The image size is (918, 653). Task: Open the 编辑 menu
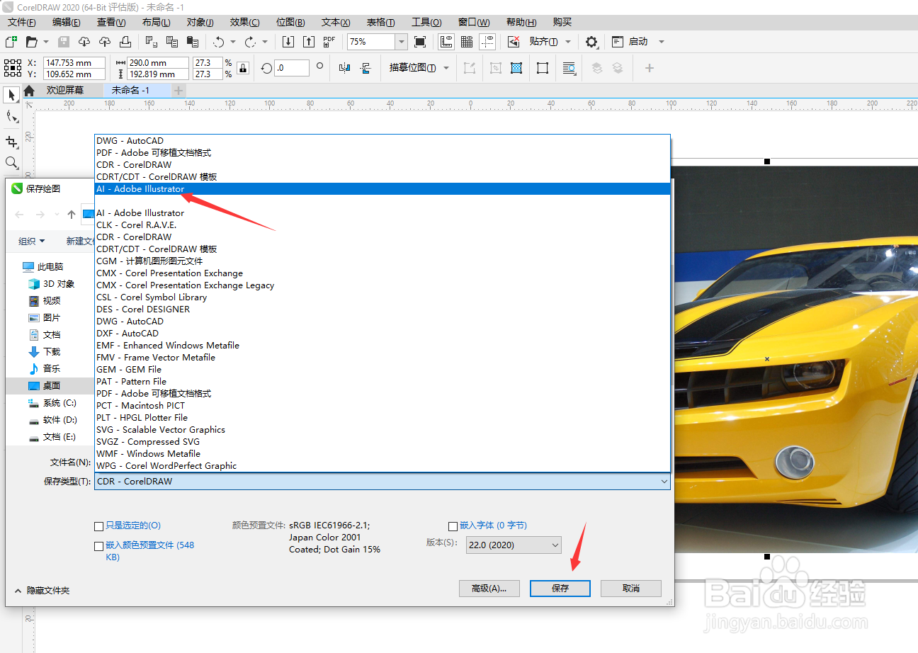pyautogui.click(x=67, y=23)
